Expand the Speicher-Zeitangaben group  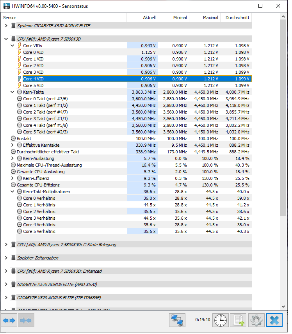click(x=6, y=259)
